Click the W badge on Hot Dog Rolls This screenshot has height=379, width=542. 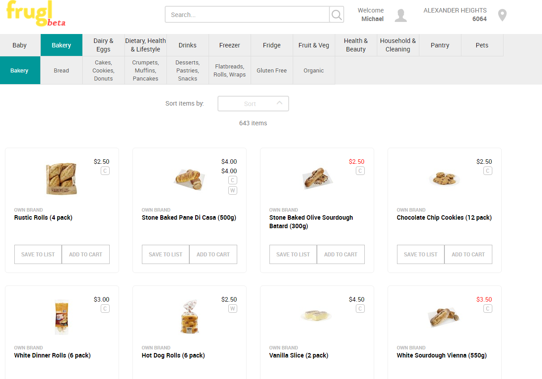click(x=233, y=309)
